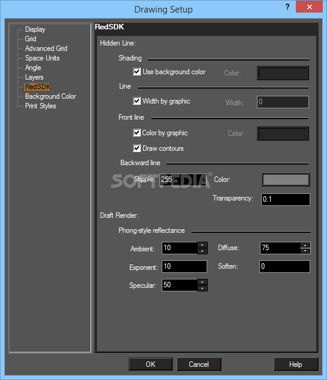Open the Advanced Grid page

(46, 48)
